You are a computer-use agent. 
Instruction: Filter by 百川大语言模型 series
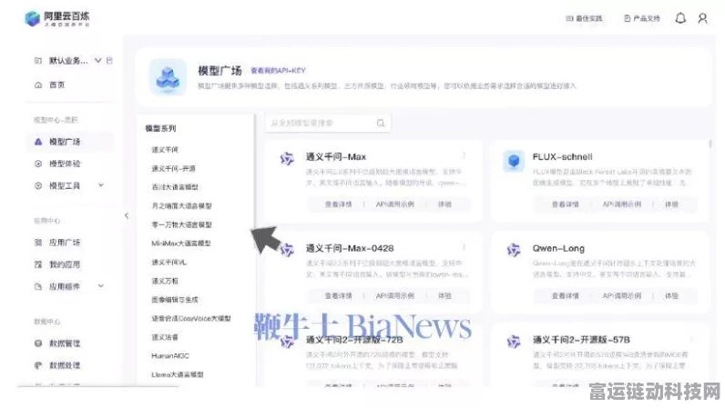coord(175,187)
